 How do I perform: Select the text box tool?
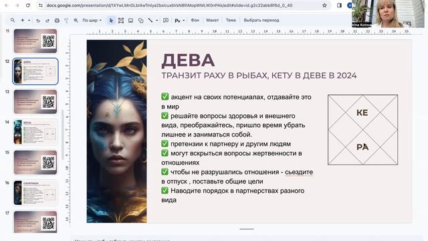coord(120,21)
